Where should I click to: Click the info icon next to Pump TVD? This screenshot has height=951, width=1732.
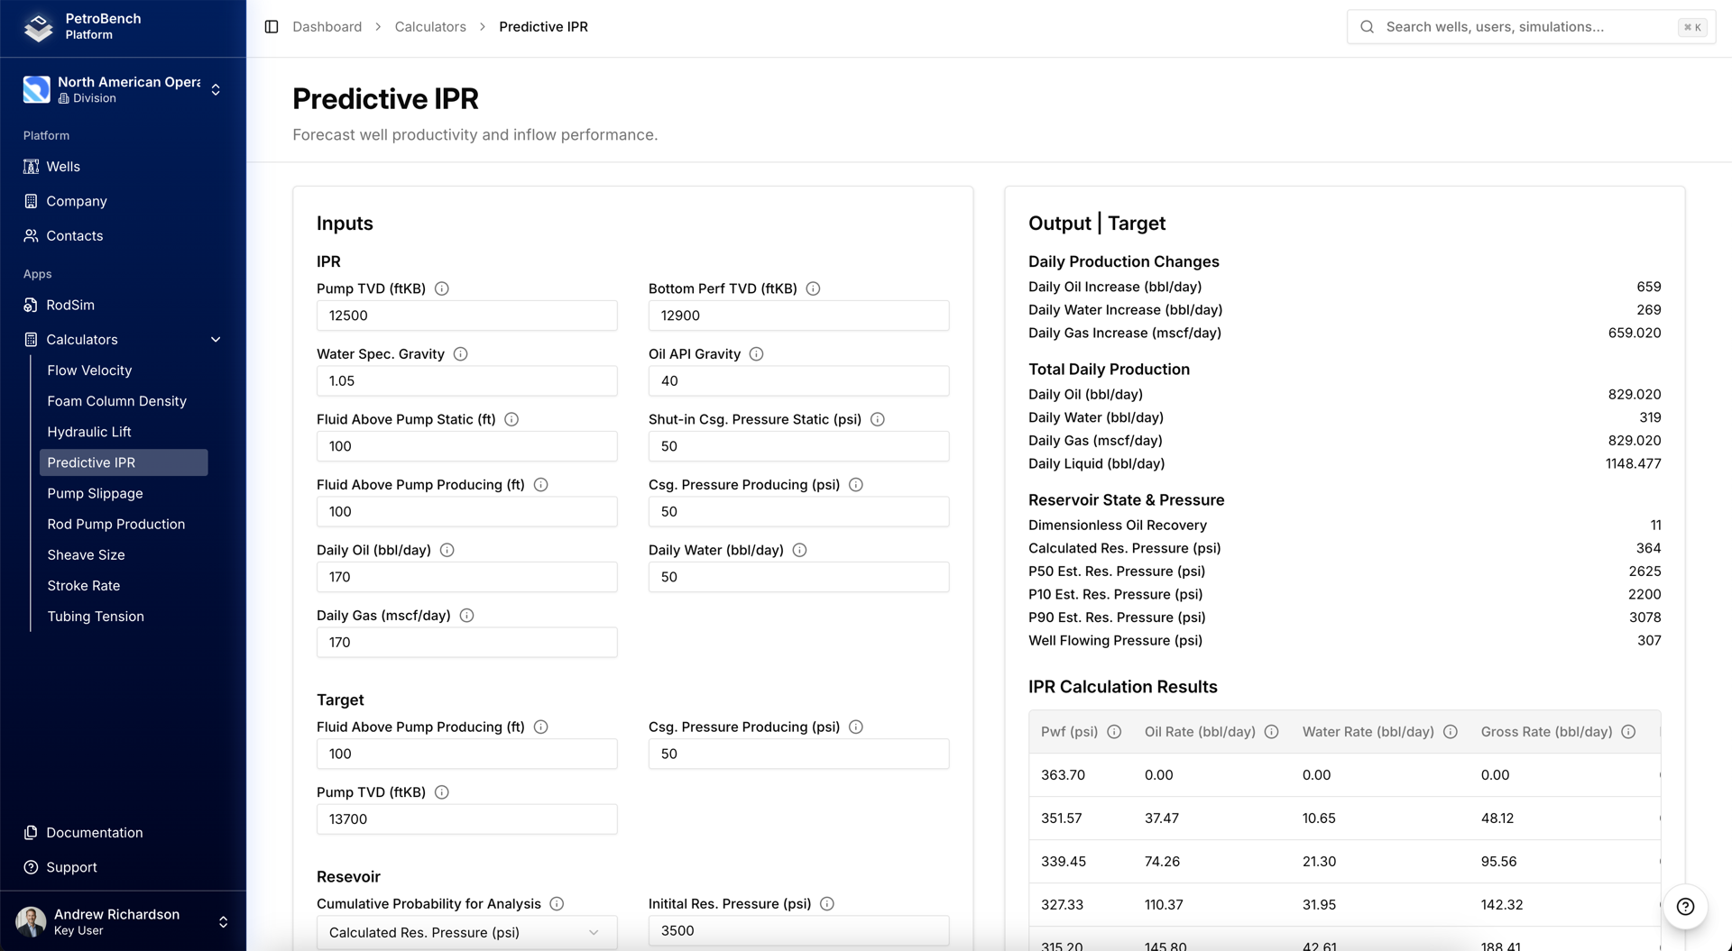coord(441,288)
